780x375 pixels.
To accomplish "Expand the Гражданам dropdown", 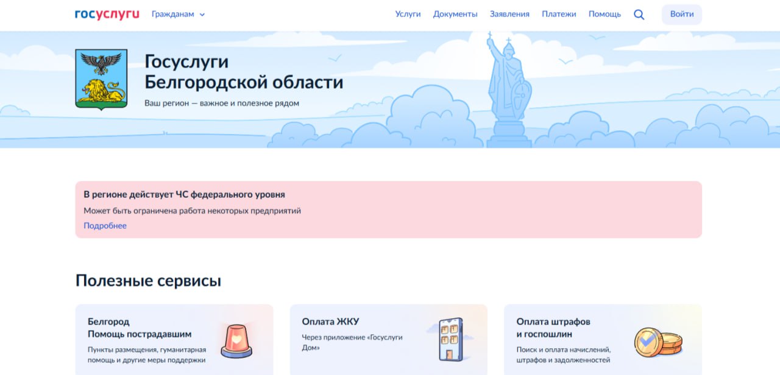I will click(172, 14).
